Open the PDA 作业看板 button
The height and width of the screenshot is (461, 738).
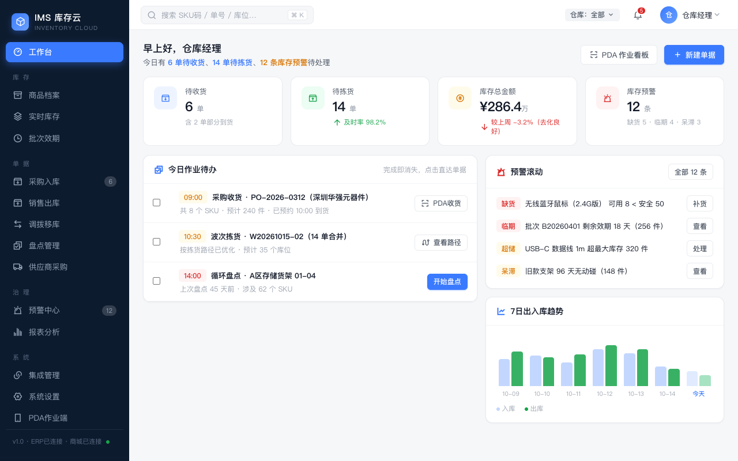tap(619, 55)
